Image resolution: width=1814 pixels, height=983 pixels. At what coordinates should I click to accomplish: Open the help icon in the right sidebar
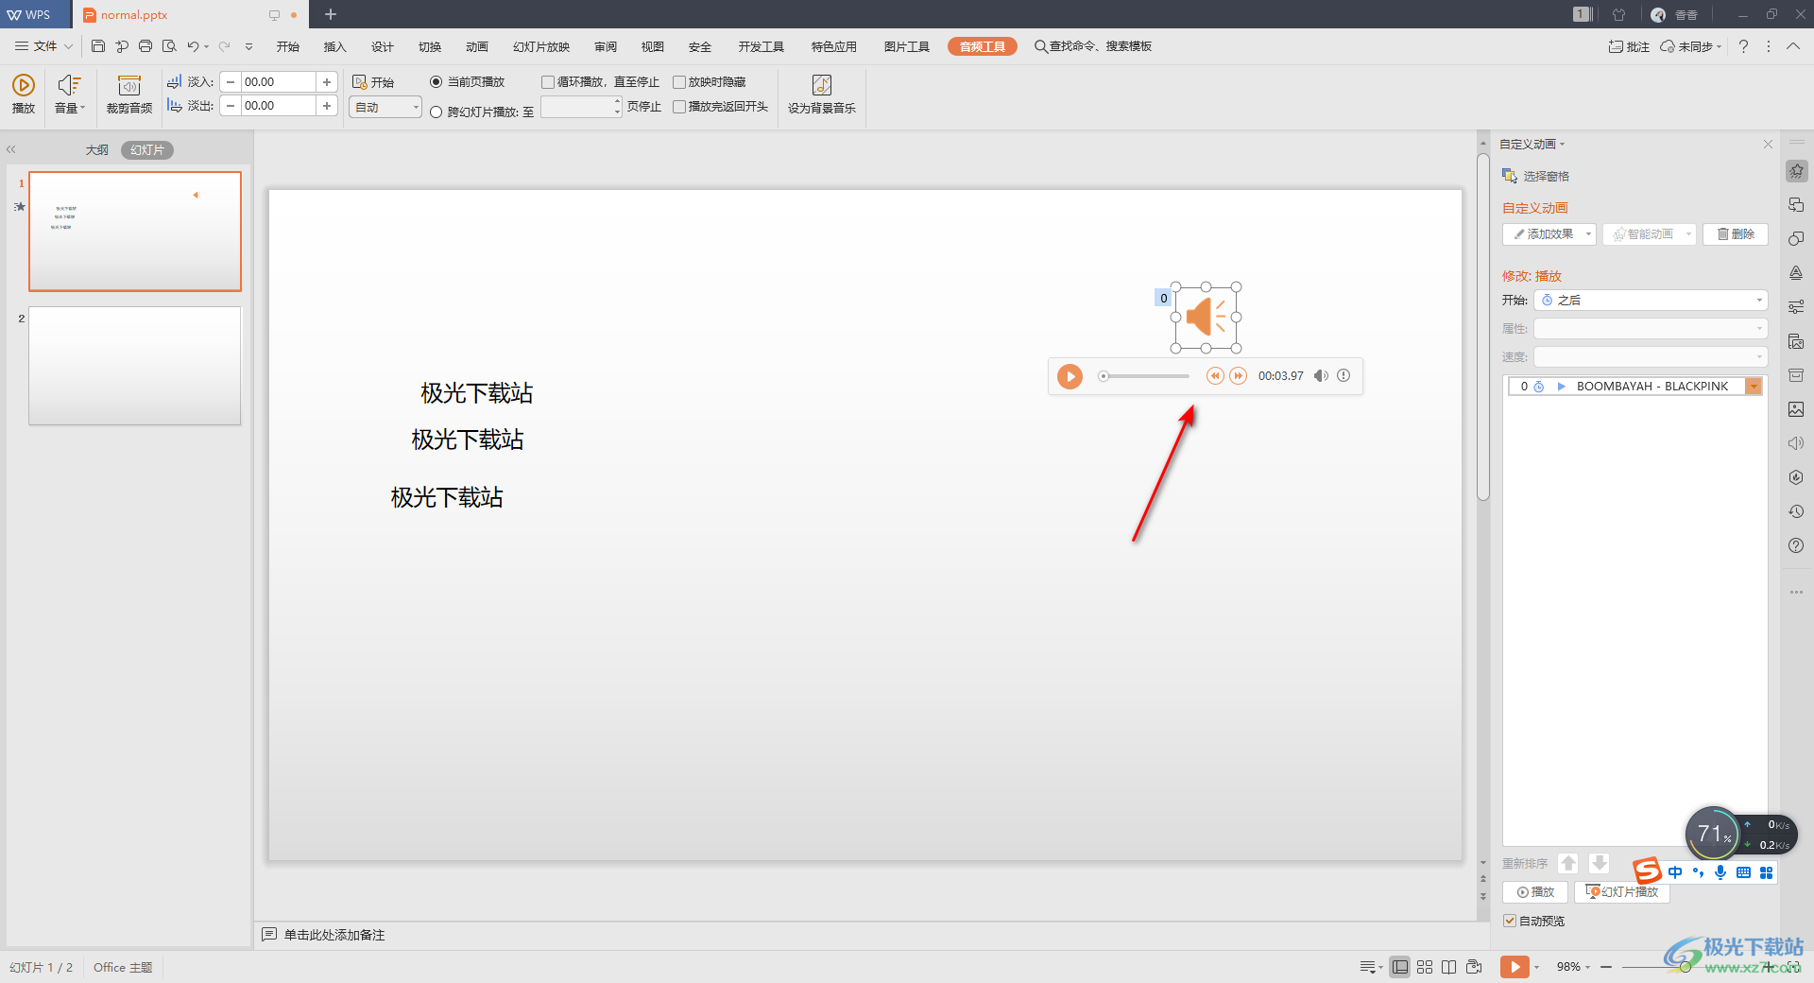1796,545
